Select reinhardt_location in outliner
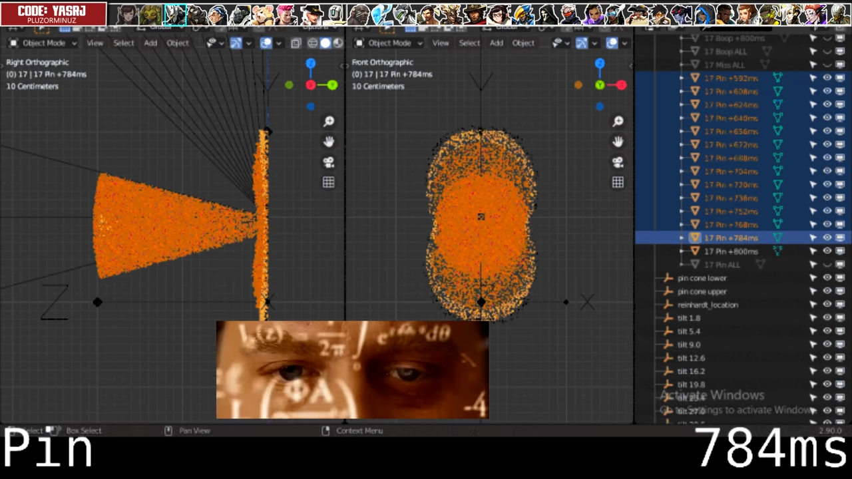The height and width of the screenshot is (479, 852). (707, 305)
